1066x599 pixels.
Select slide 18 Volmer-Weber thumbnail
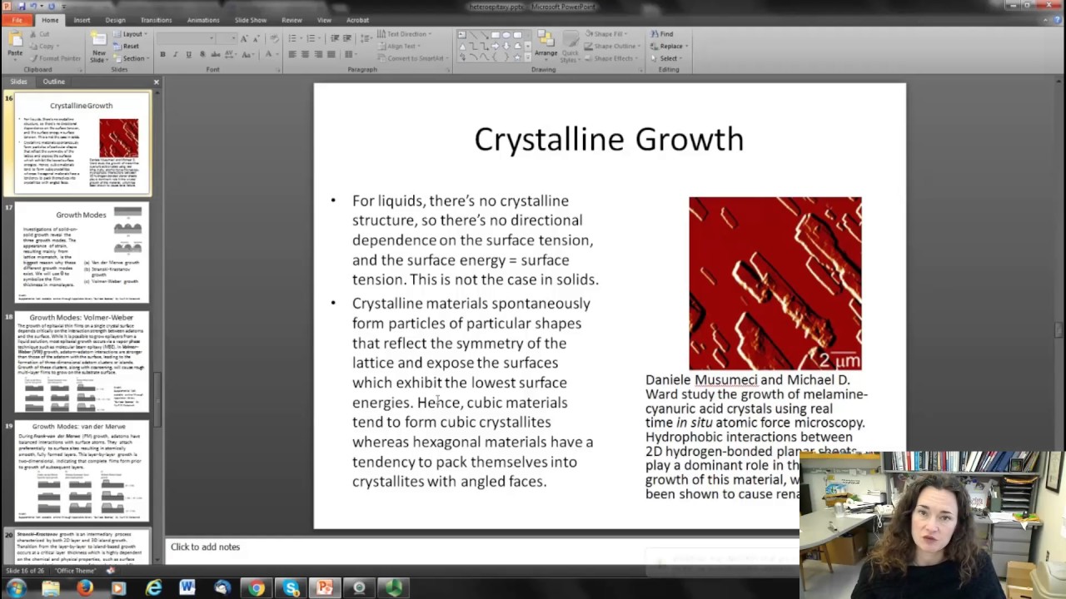coord(82,363)
